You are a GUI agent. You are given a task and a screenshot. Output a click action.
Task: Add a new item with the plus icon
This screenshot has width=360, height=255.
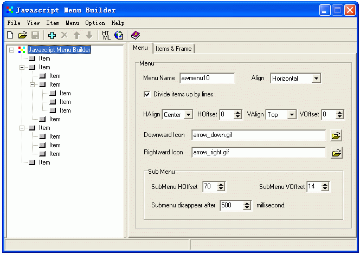click(x=52, y=35)
